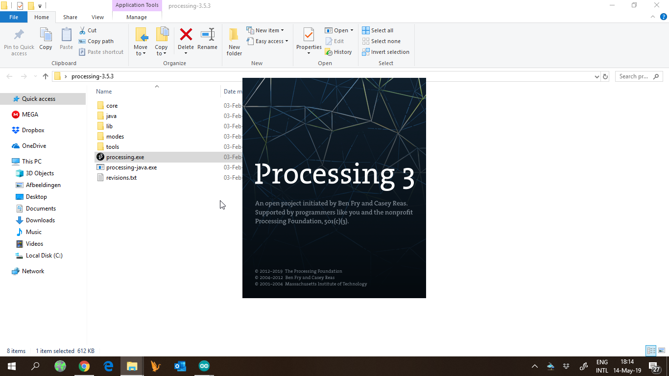
Task: Collapse the ribbon with chevron
Action: (652, 17)
